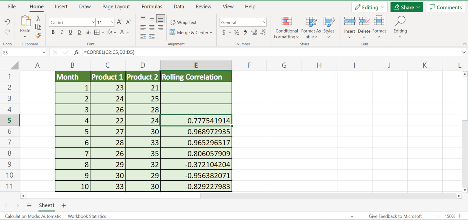The height and width of the screenshot is (220, 468).
Task: Switch to the Formulas ribbon tab
Action: [152, 6]
